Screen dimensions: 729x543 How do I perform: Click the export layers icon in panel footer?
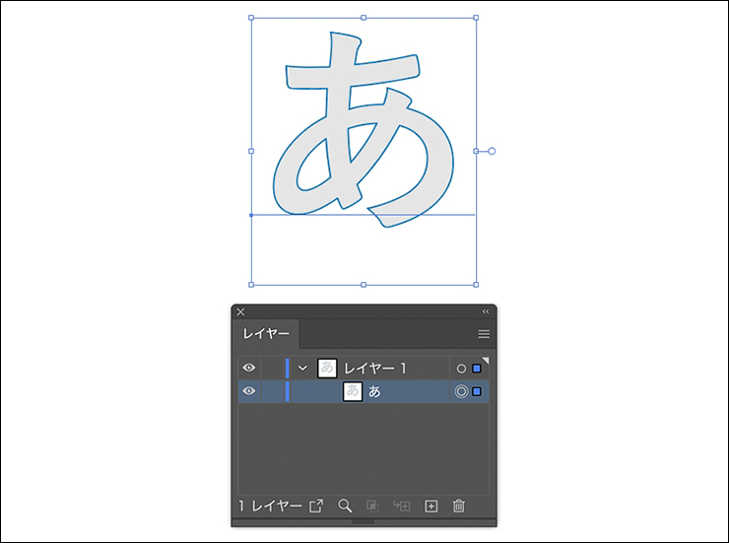point(316,506)
